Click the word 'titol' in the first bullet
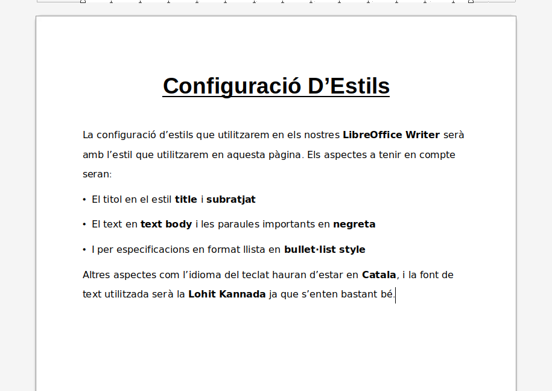The image size is (552, 391). [112, 199]
